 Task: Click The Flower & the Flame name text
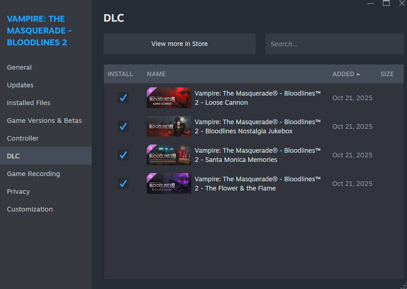pyautogui.click(x=258, y=184)
